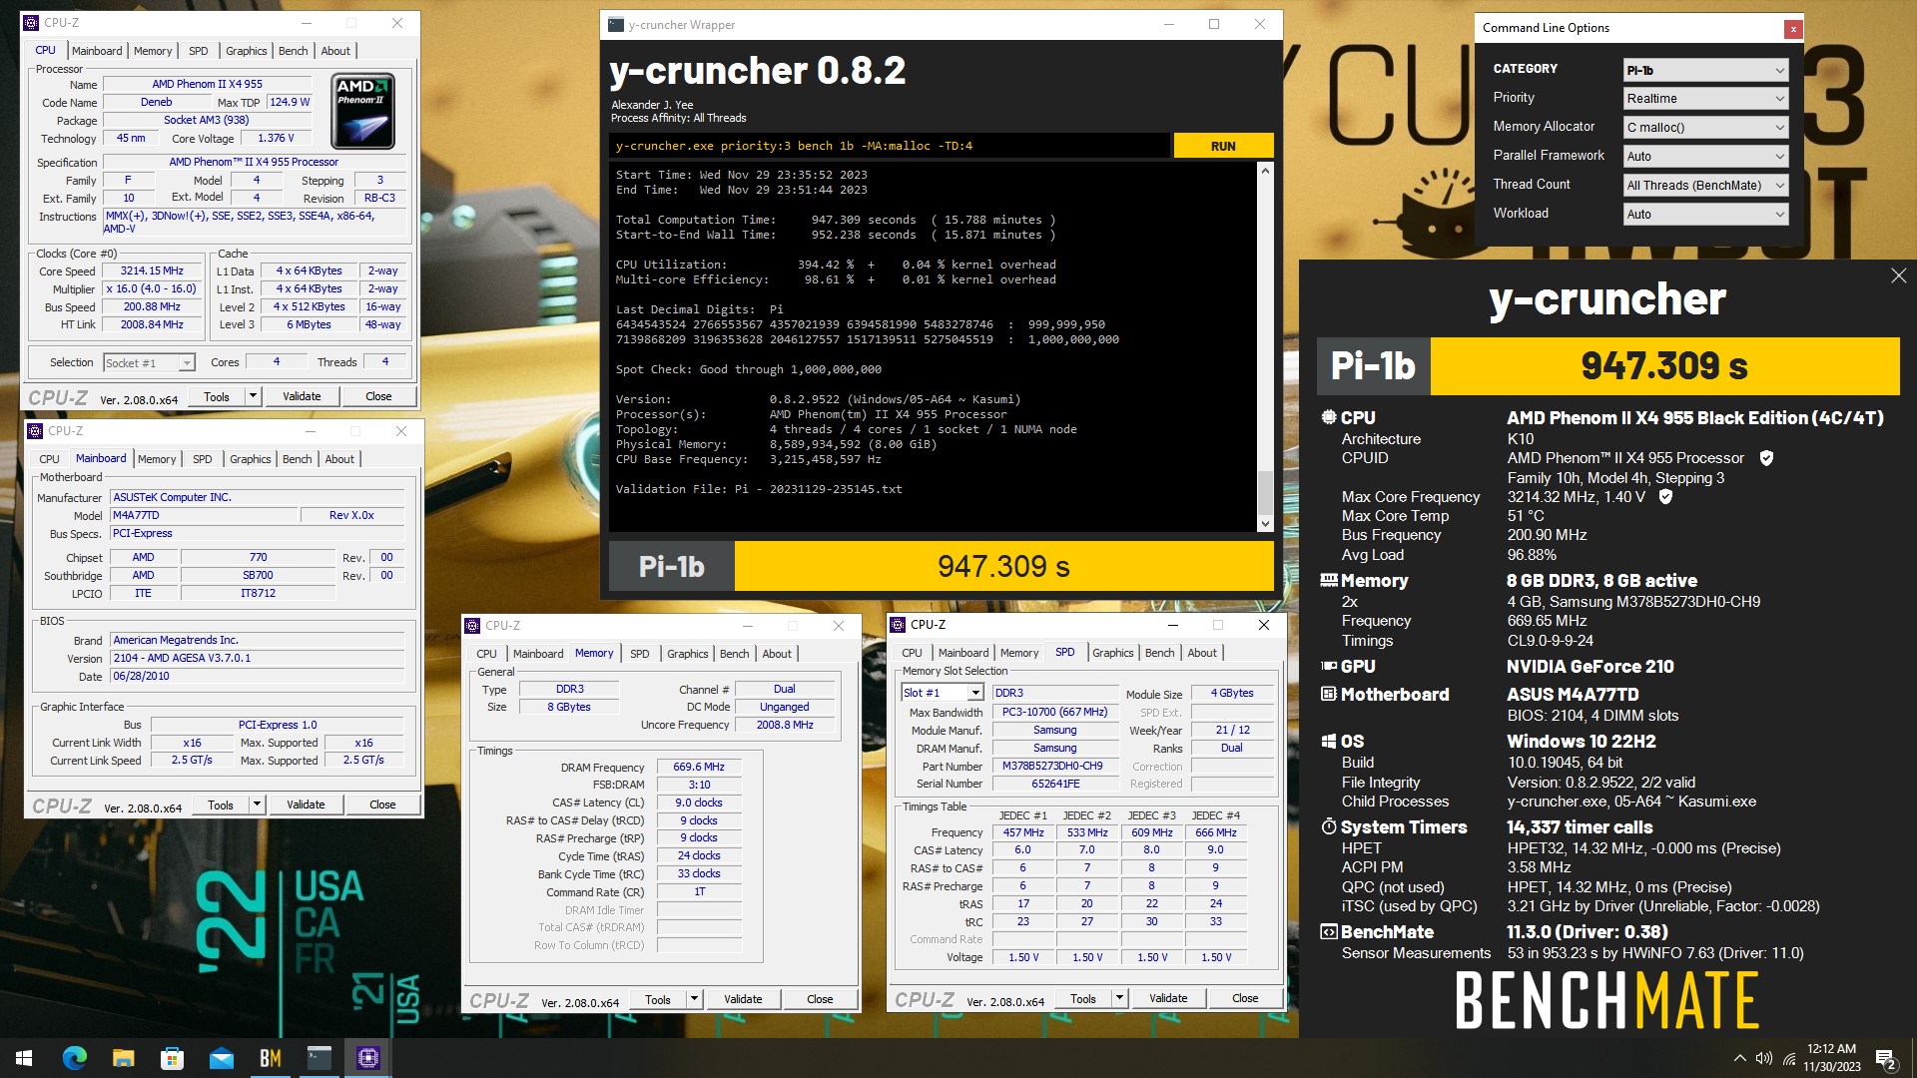Click the network icon in system tray
Screen dimensions: 1917x1078
pyautogui.click(x=1789, y=1058)
